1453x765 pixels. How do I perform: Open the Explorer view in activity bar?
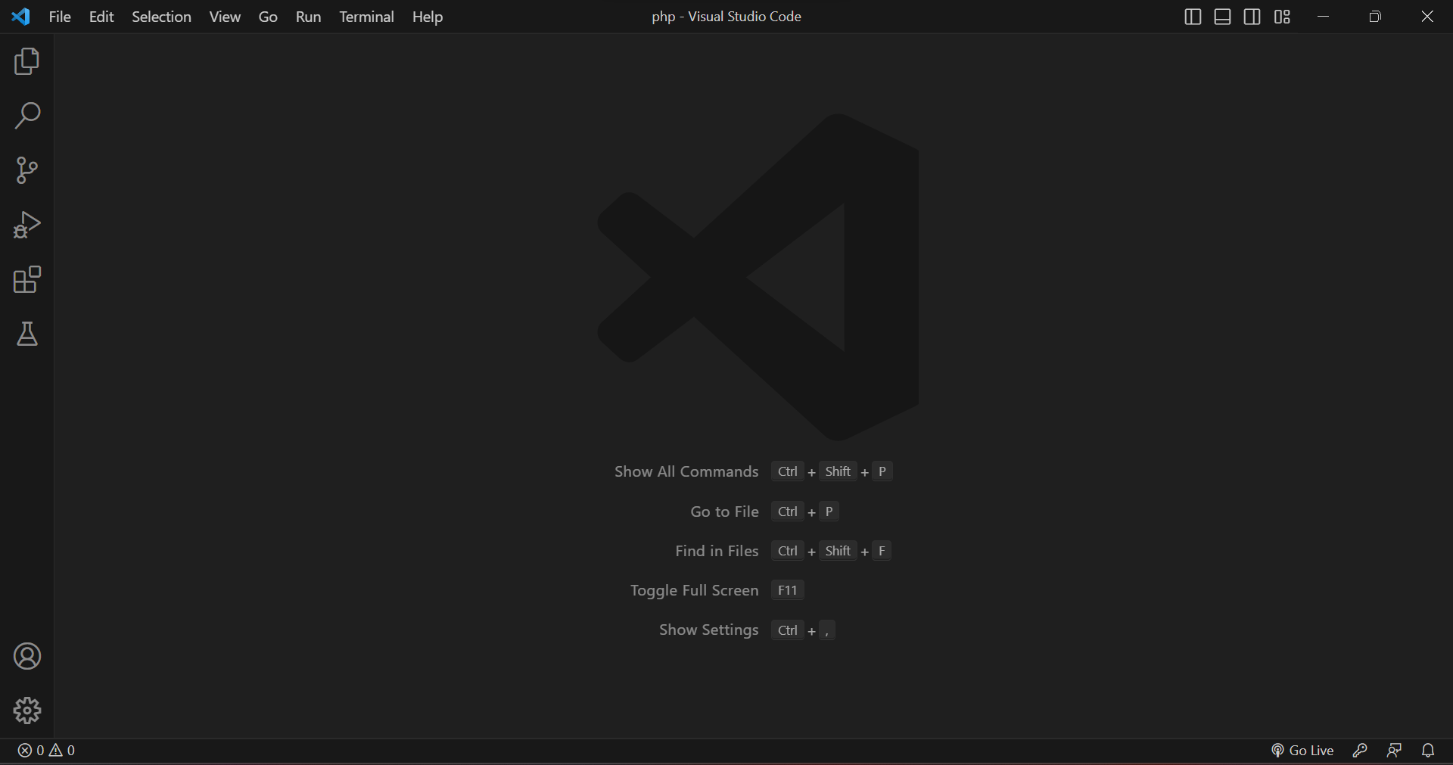pos(27,61)
